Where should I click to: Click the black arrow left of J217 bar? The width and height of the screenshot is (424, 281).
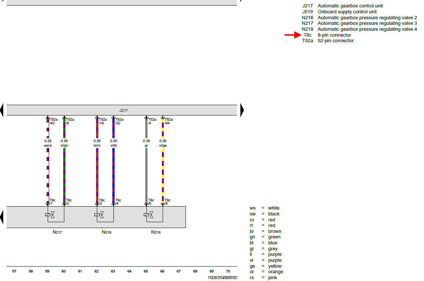2,110
